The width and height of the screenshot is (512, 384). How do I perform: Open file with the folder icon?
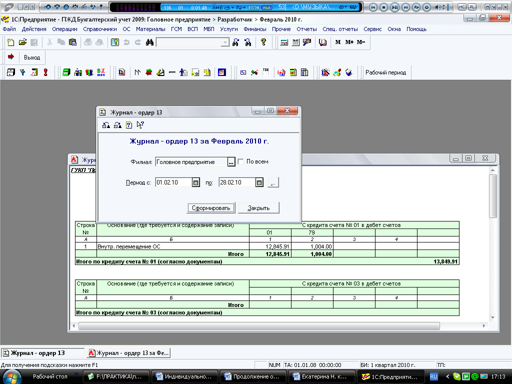coord(22,42)
